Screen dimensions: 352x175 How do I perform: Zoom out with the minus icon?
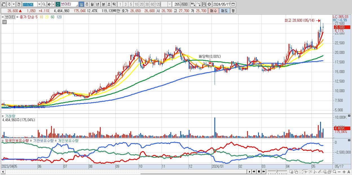tap(339, 172)
